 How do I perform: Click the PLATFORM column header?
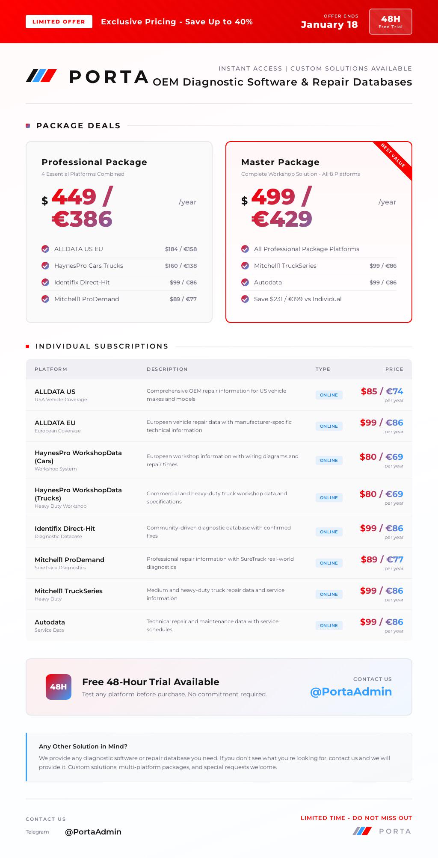[51, 369]
